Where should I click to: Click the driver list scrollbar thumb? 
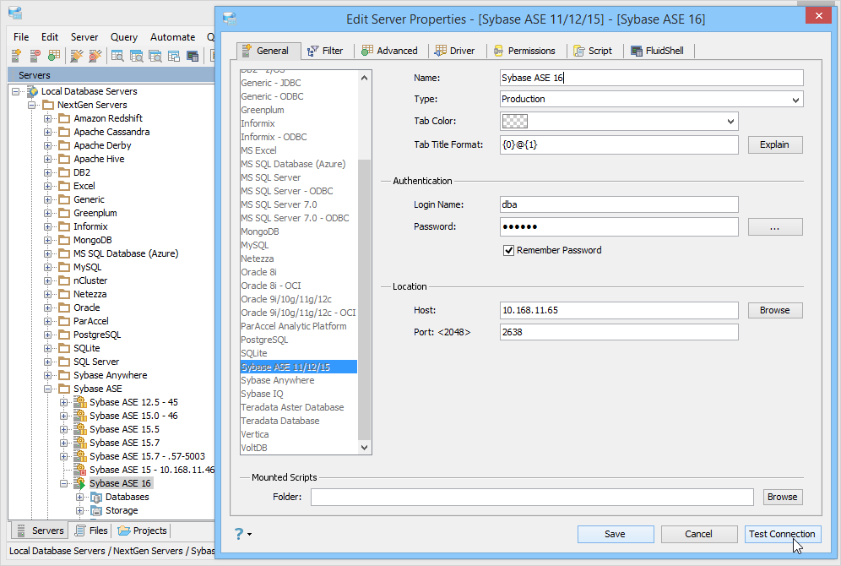[364, 299]
